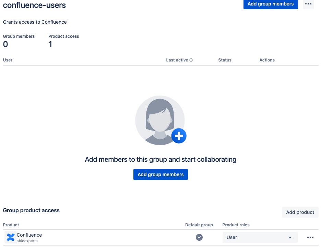This screenshot has width=321, height=249.
Task: Select the confluence-users group title
Action: coord(34,5)
